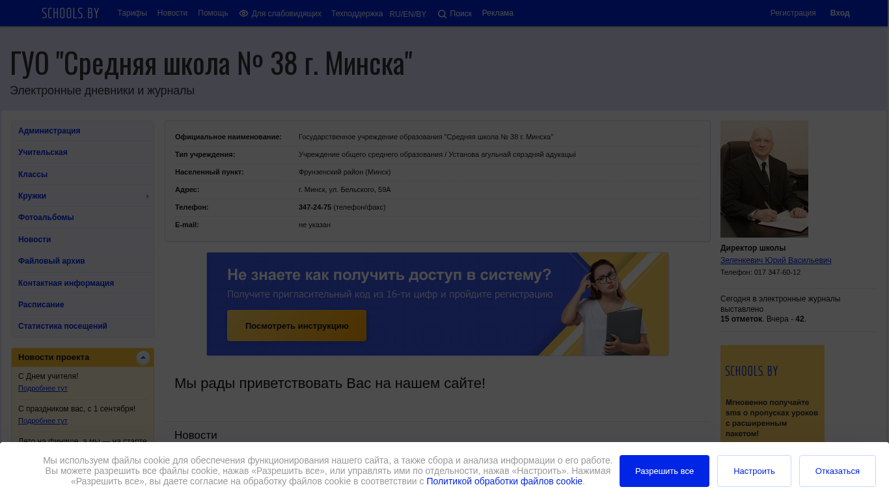Open Статистика посещений in the sidebar
Image resolution: width=889 pixels, height=500 pixels.
pyautogui.click(x=83, y=326)
